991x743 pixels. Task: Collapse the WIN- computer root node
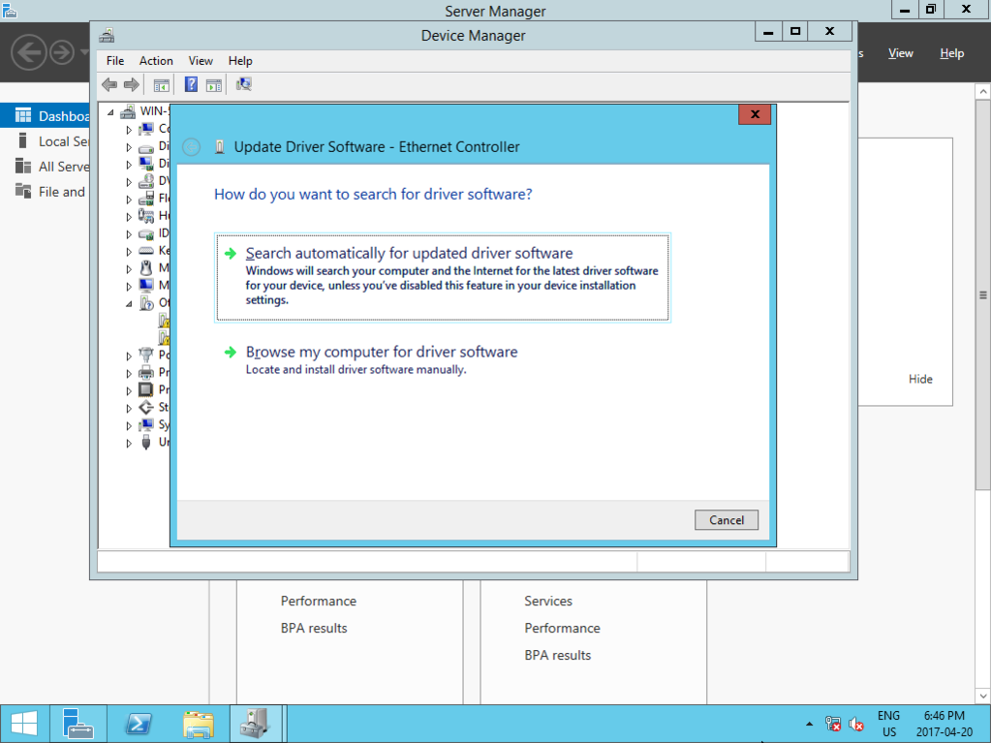111,111
